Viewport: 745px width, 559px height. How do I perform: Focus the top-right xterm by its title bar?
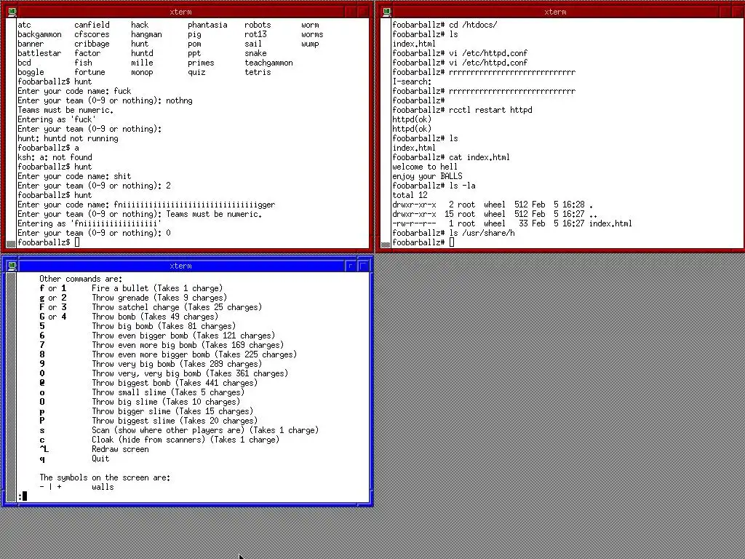(x=555, y=12)
